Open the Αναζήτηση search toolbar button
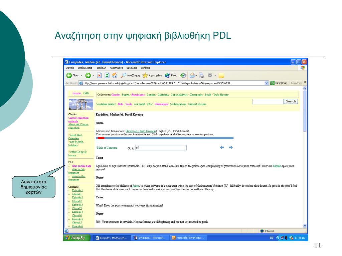Viewport: 342px width, 256px height. (x=130, y=76)
